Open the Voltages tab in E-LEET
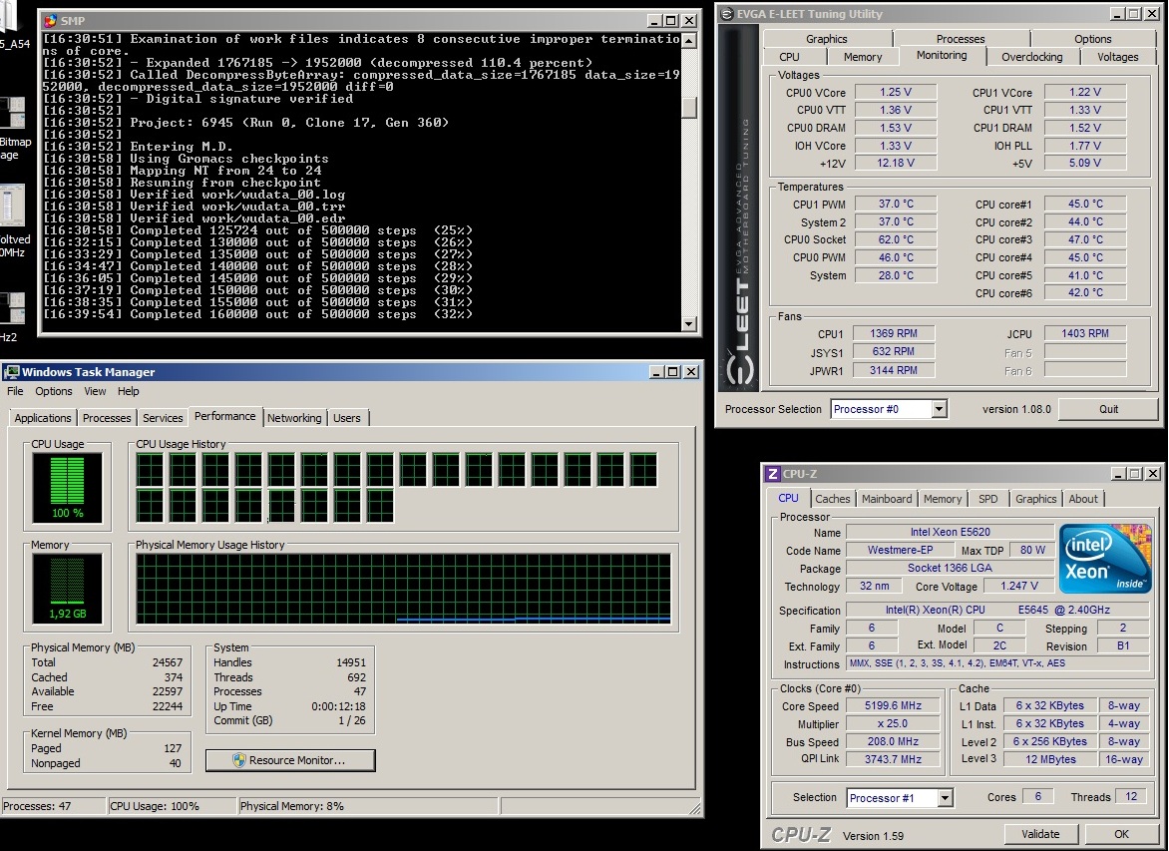The width and height of the screenshot is (1169, 851). (1117, 57)
